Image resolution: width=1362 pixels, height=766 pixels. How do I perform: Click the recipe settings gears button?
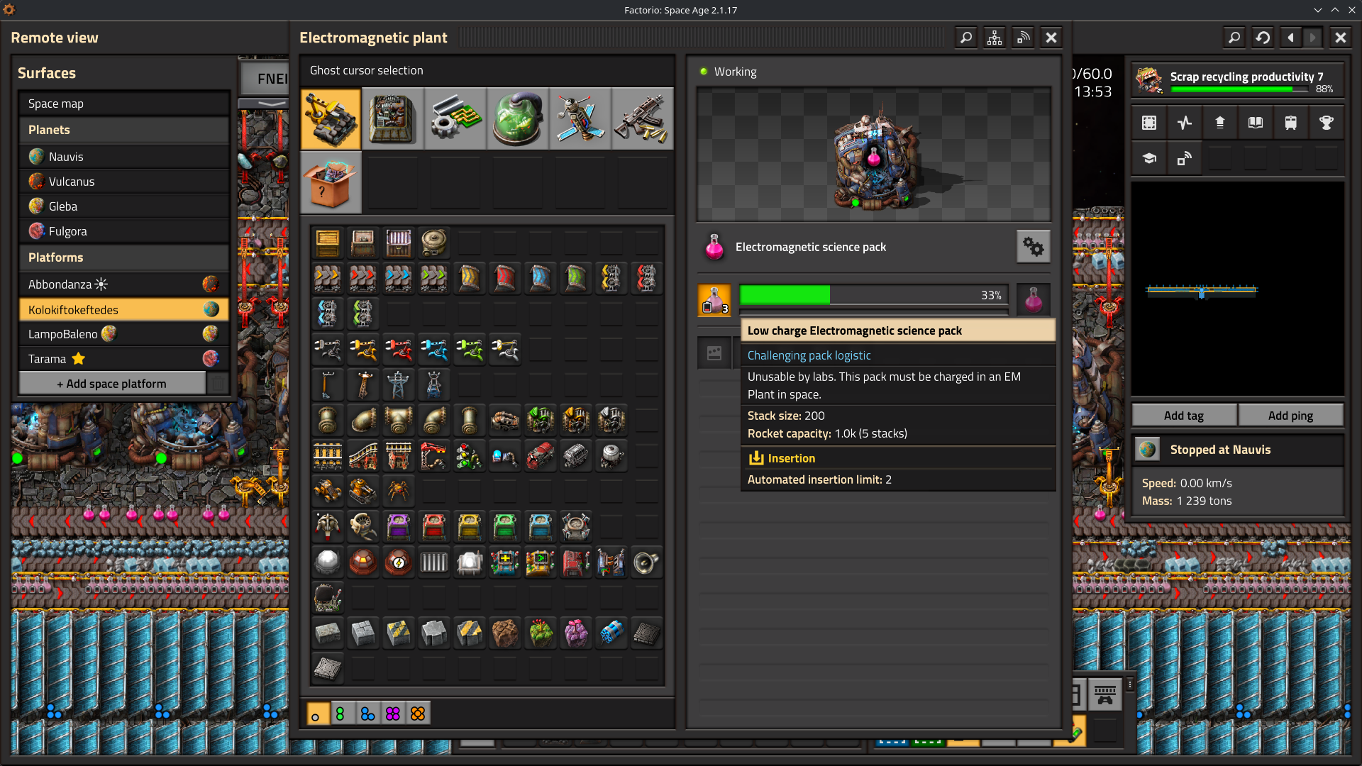click(x=1034, y=247)
